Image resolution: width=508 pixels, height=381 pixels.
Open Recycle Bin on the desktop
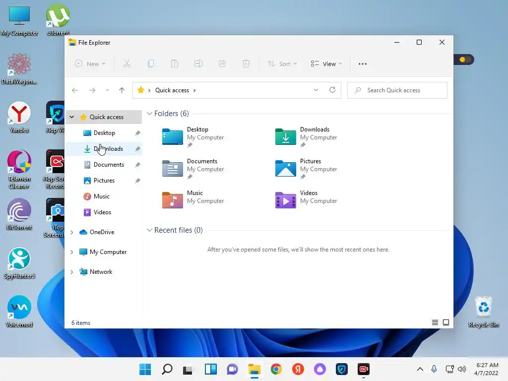coord(483,312)
